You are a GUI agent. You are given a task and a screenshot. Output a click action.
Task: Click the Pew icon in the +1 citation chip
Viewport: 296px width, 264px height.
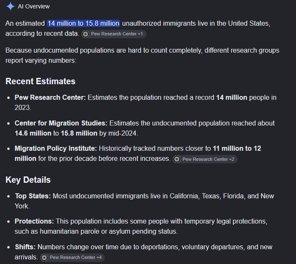[x=85, y=34]
